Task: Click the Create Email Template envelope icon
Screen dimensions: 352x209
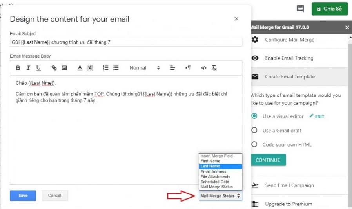Action: click(255, 76)
